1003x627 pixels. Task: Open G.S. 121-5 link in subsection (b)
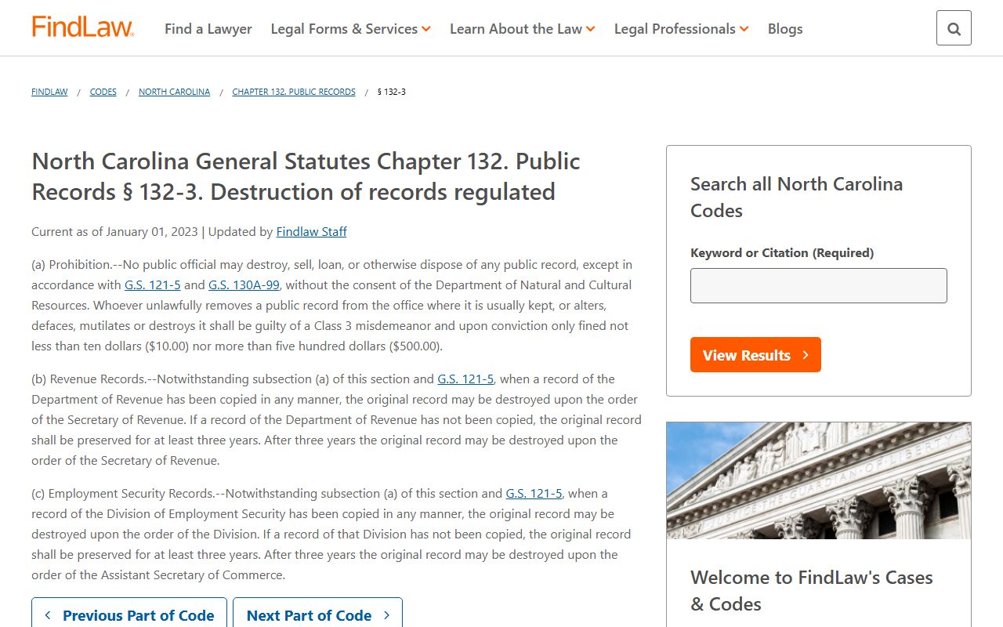pyautogui.click(x=465, y=379)
